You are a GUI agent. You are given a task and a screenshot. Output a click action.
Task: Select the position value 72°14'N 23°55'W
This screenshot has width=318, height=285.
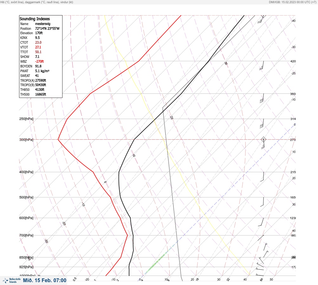[x=47, y=28]
